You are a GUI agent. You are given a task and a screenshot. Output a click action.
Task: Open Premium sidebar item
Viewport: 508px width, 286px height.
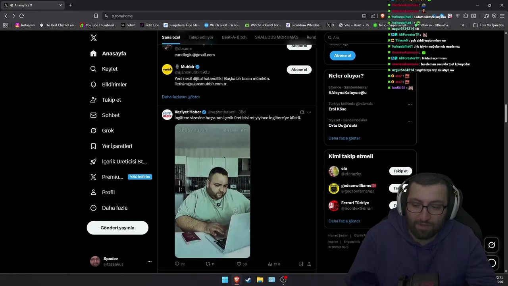(106, 177)
